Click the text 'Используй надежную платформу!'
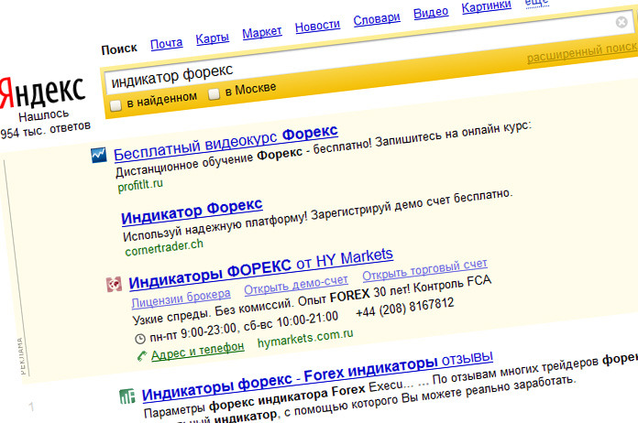The image size is (638, 423). pos(214,227)
